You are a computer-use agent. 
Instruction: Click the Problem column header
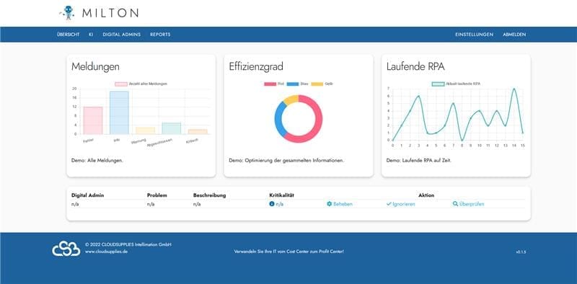click(157, 195)
